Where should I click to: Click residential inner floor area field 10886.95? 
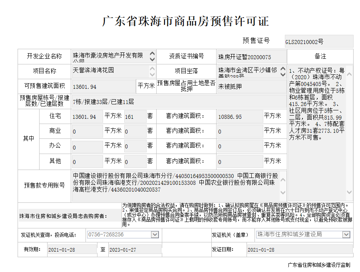pos(239,117)
